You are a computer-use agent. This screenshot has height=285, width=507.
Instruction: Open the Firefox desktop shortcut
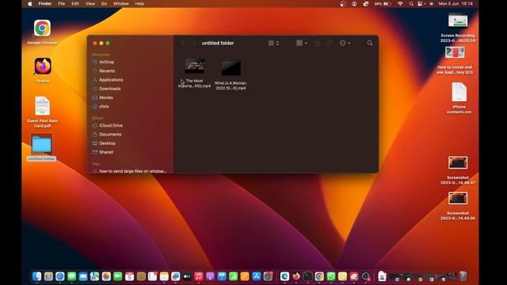pos(43,66)
